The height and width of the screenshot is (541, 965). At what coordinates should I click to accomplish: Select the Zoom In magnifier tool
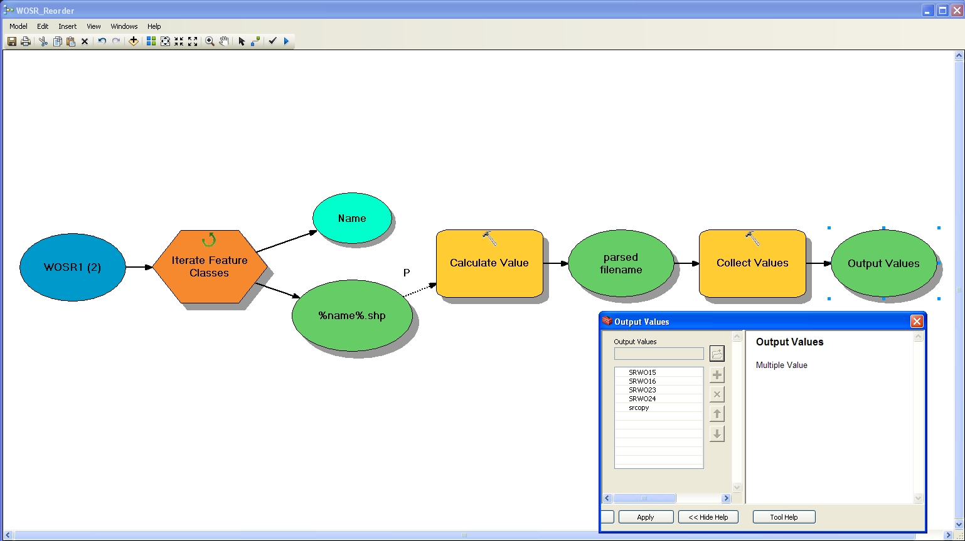click(210, 41)
